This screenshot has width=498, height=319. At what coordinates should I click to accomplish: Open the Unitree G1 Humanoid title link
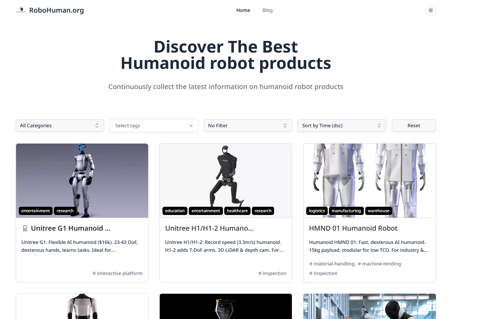71,228
